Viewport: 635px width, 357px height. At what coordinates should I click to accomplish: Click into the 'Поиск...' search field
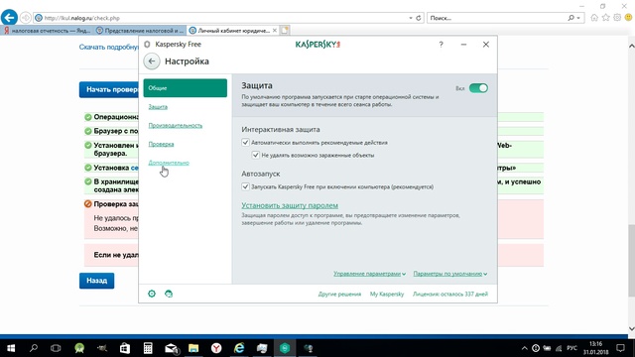pos(497,18)
